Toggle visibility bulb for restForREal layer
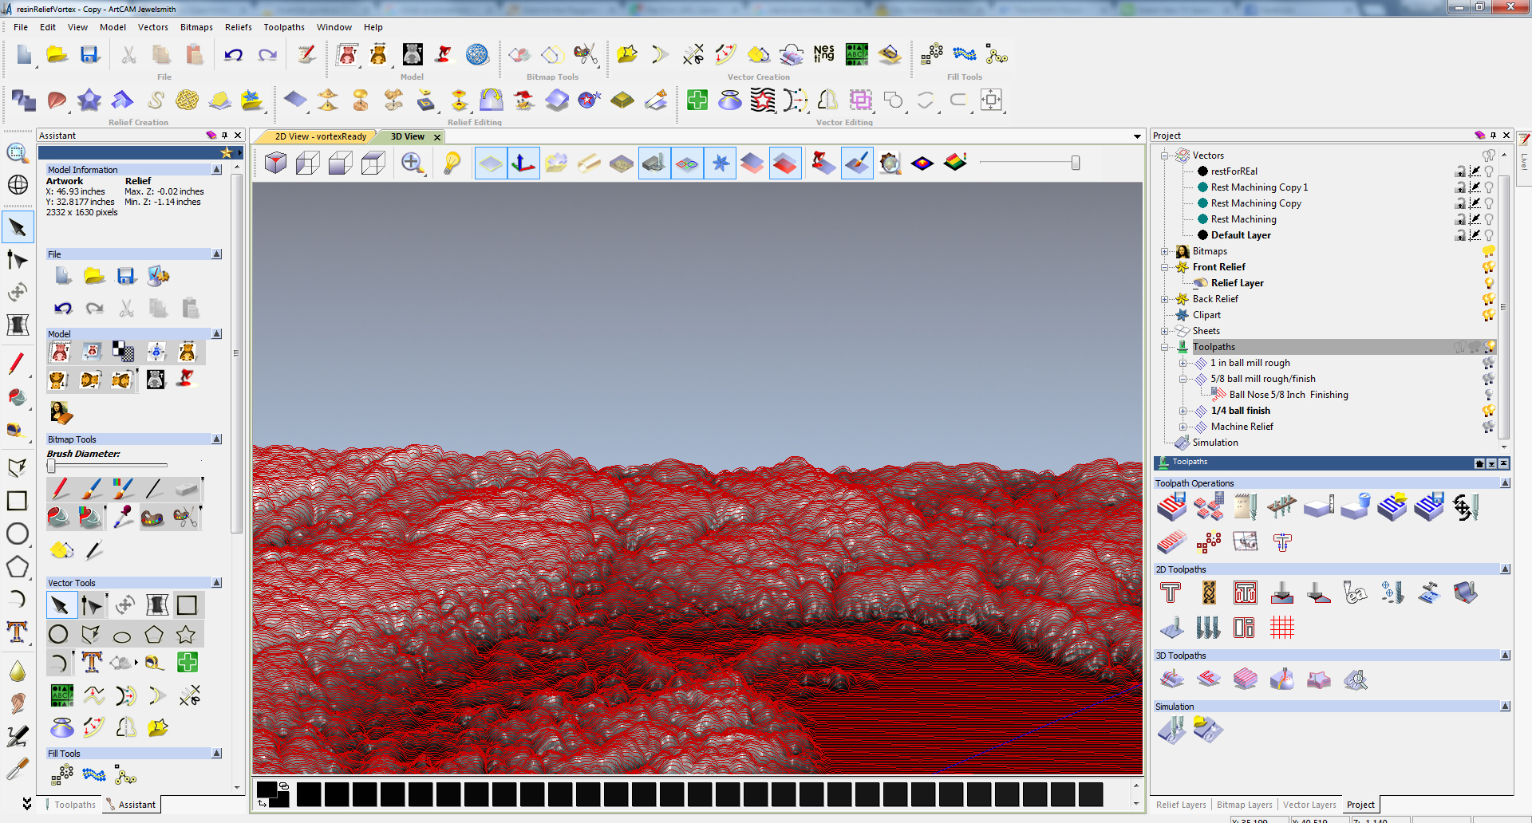 (1489, 171)
